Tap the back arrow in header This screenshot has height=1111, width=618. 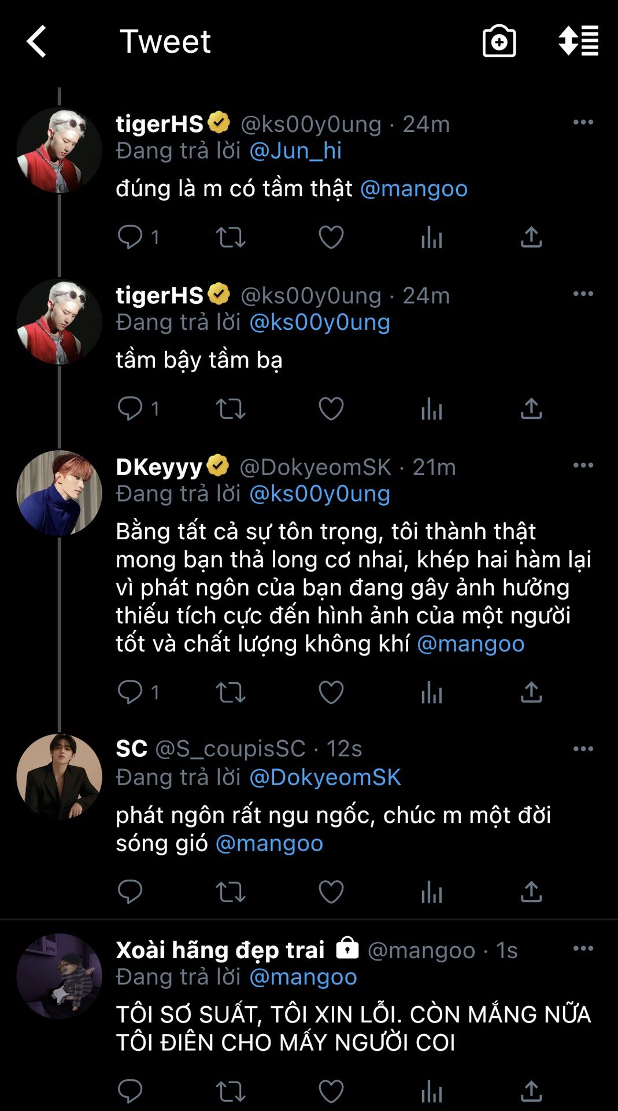(x=36, y=42)
